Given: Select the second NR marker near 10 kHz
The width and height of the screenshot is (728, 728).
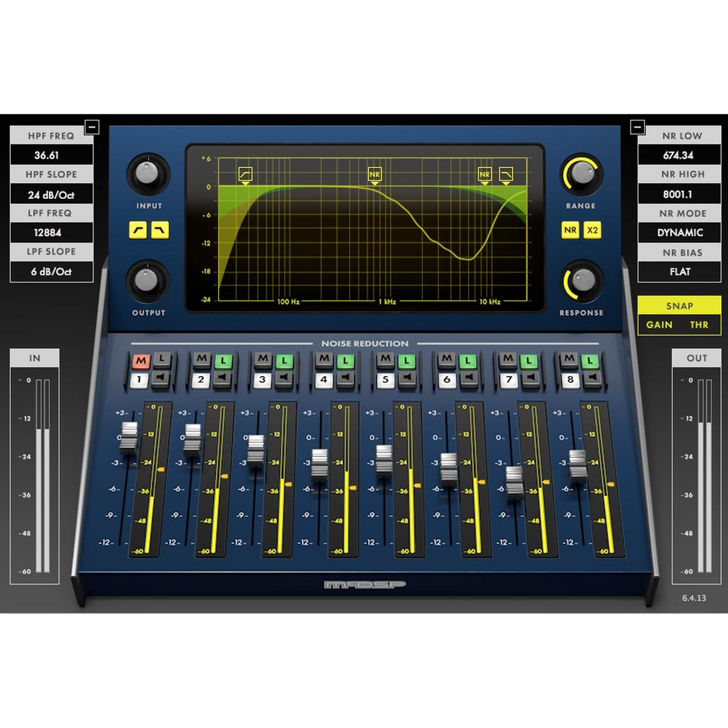Looking at the screenshot, I should pos(484,174).
